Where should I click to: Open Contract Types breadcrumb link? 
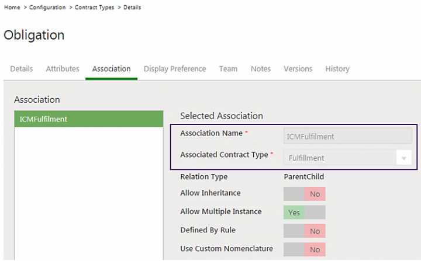tap(94, 7)
